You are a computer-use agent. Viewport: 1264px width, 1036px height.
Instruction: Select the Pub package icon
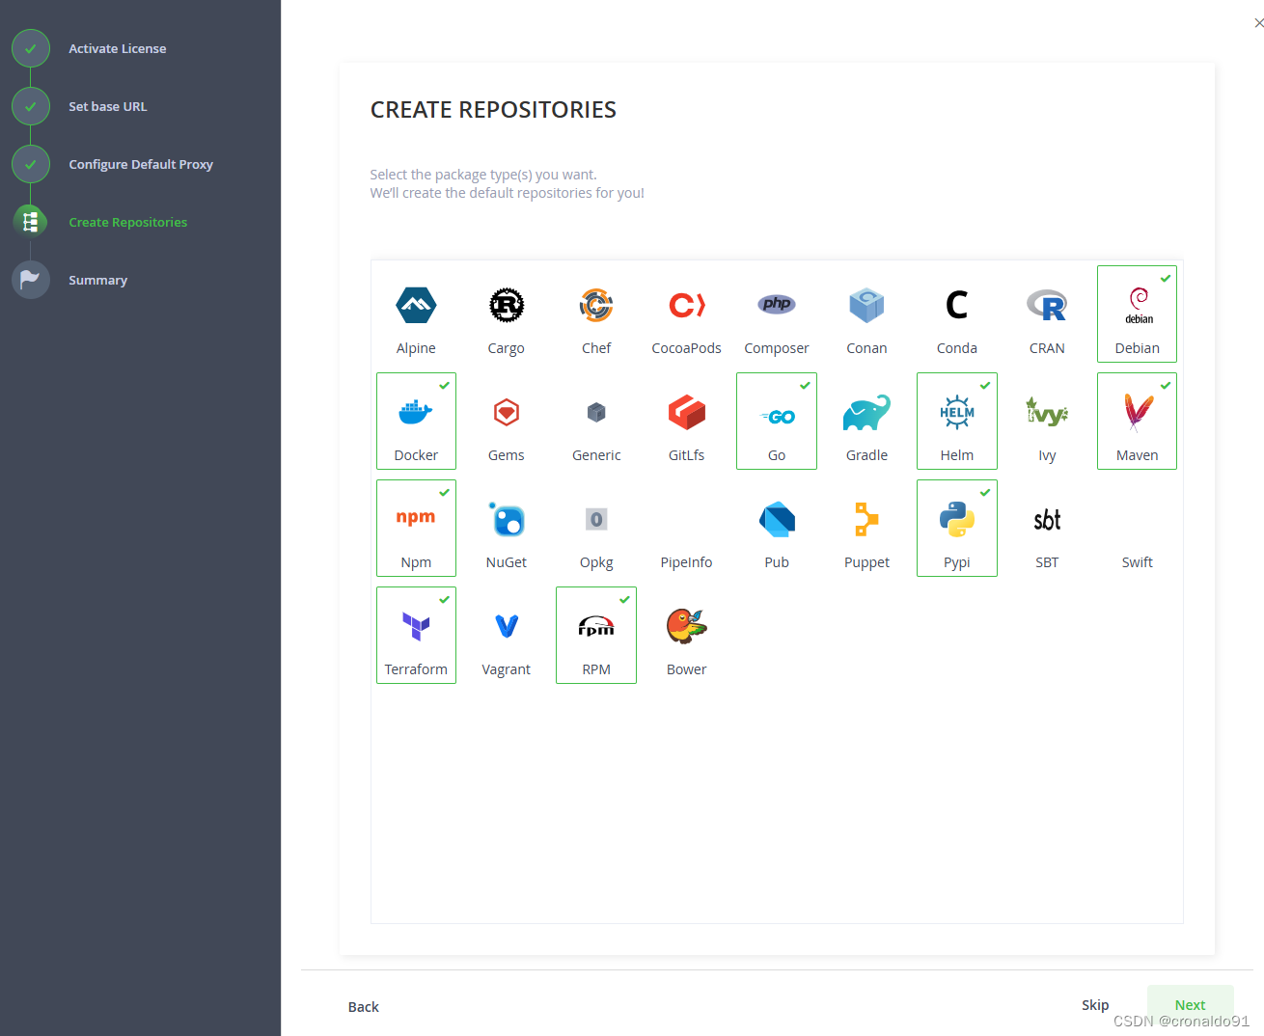coord(777,520)
